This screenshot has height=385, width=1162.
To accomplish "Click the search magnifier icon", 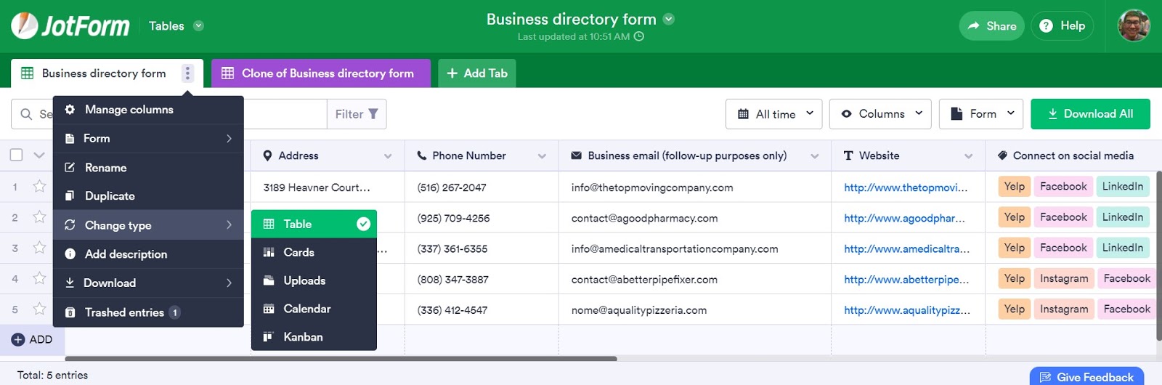I will pyautogui.click(x=26, y=114).
